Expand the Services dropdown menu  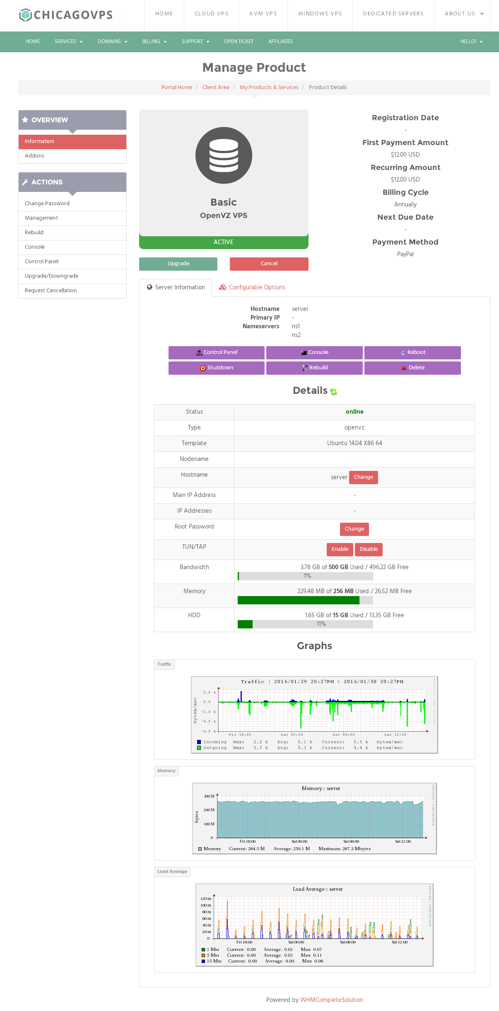(68, 41)
